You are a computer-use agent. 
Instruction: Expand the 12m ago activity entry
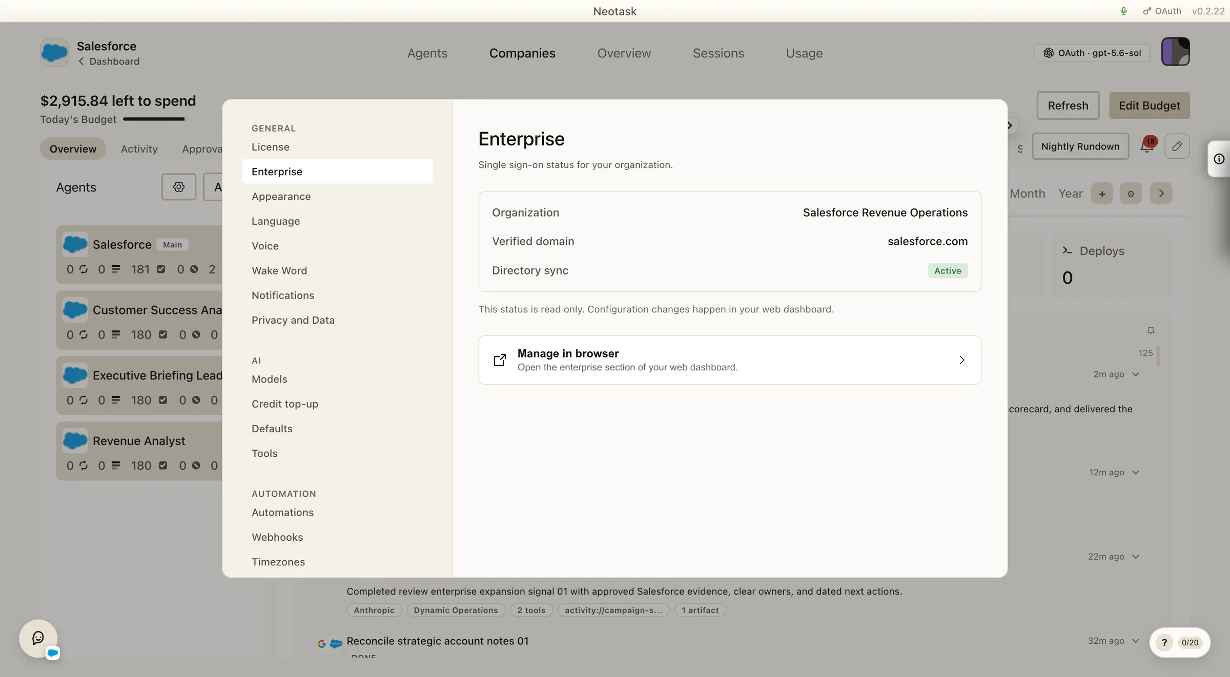tap(1136, 472)
